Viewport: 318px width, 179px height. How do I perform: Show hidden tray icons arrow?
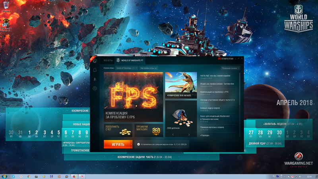click(x=284, y=177)
